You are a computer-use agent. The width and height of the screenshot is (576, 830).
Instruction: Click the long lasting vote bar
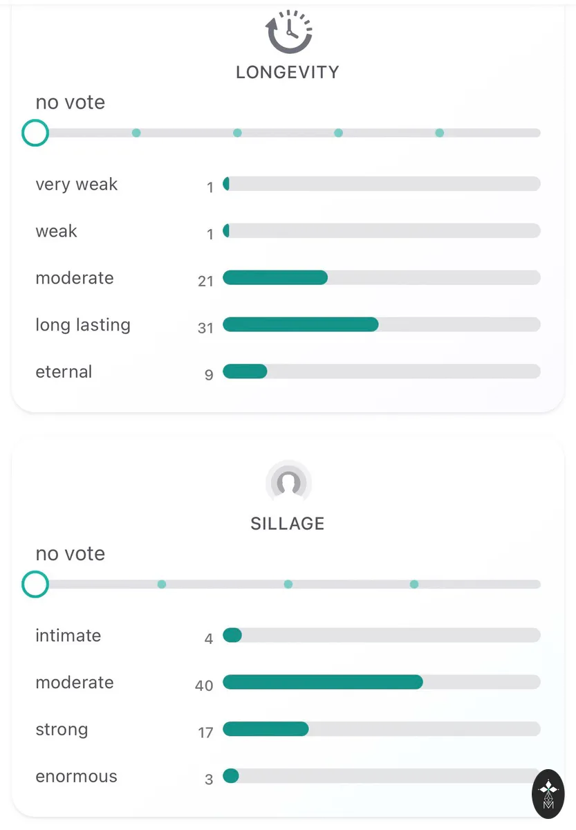(x=381, y=325)
